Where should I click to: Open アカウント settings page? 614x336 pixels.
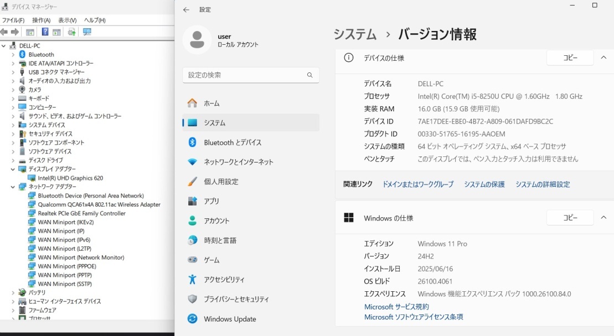251,221
